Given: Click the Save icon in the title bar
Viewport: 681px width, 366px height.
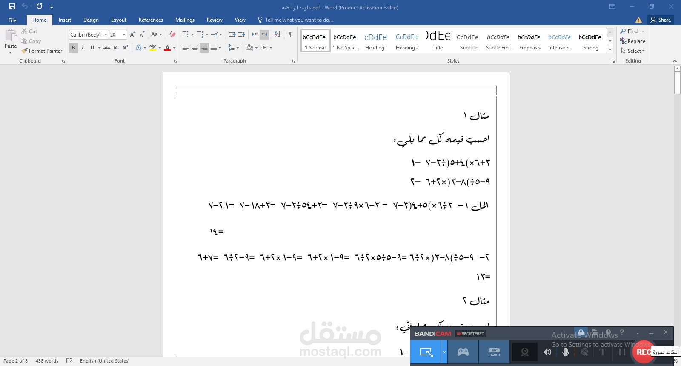Looking at the screenshot, I should pyautogui.click(x=12, y=6).
